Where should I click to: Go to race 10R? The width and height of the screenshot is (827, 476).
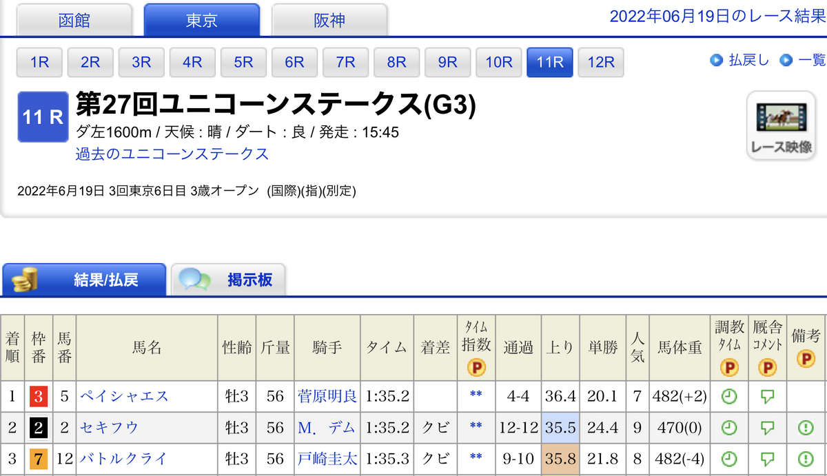pos(499,62)
